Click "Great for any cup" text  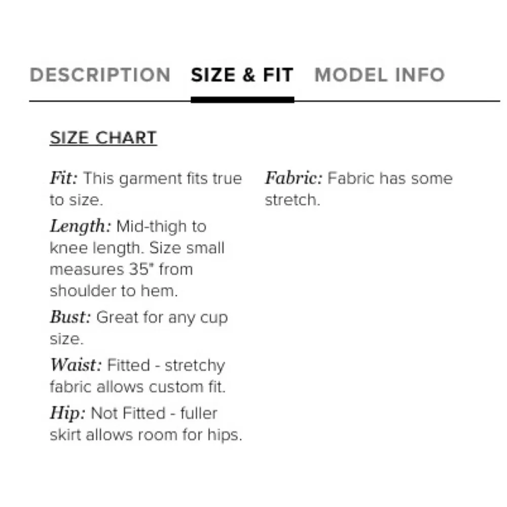162,317
